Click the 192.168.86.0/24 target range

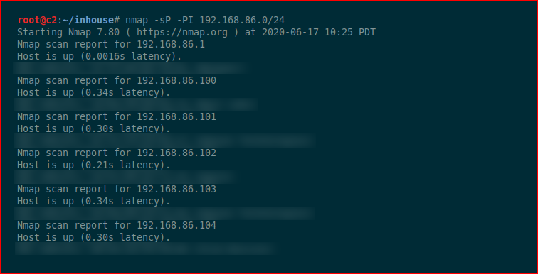[242, 21]
